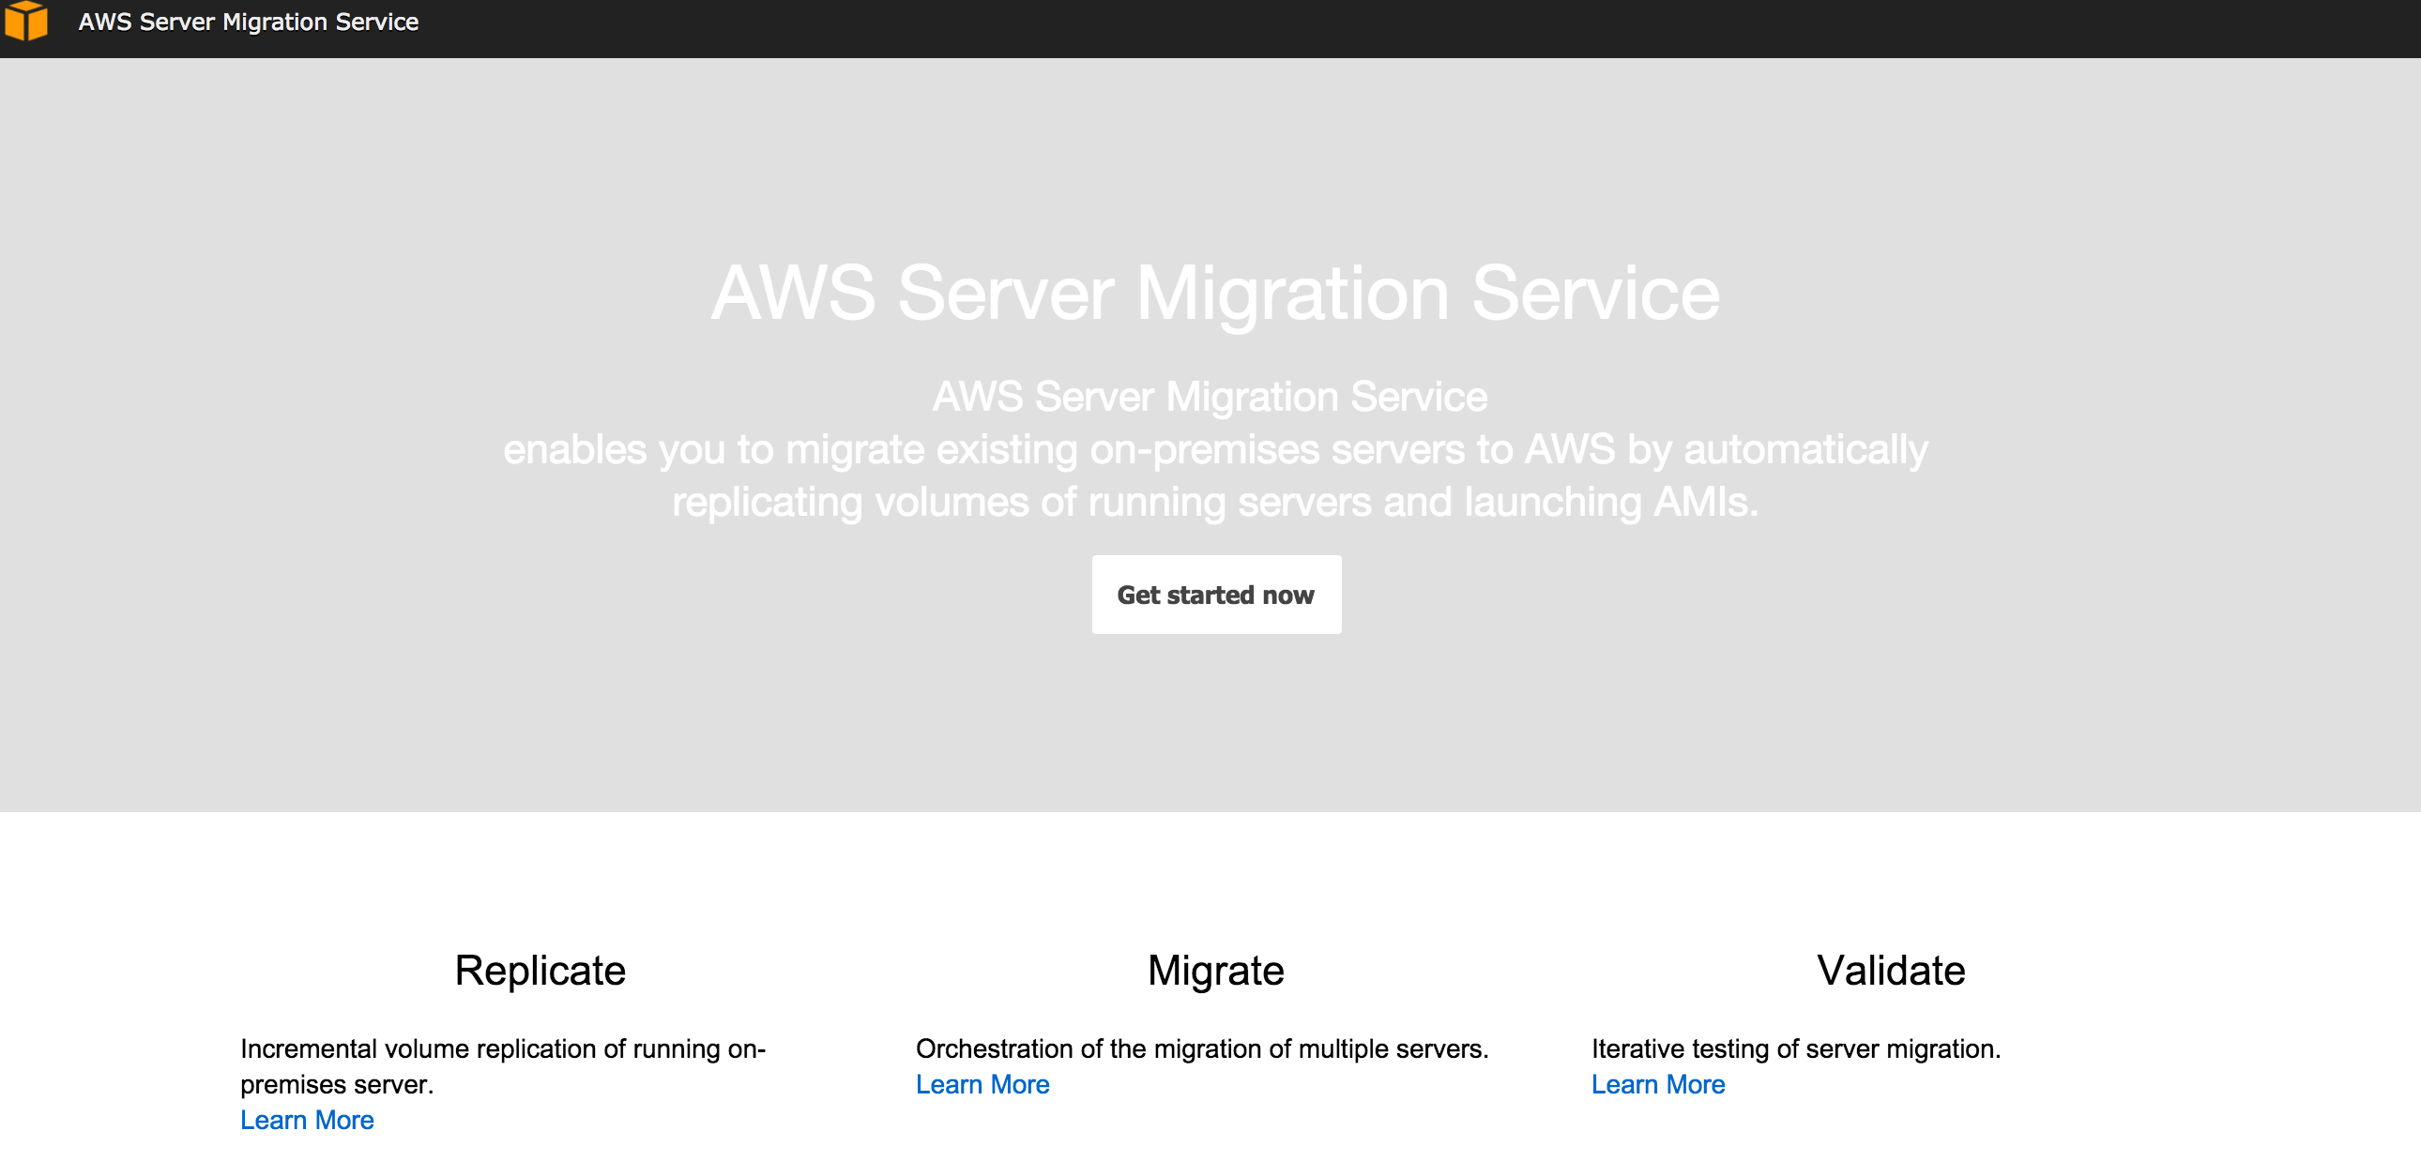Click the 'premises server.' text line
The height and width of the screenshot is (1161, 2421).
[x=337, y=1084]
